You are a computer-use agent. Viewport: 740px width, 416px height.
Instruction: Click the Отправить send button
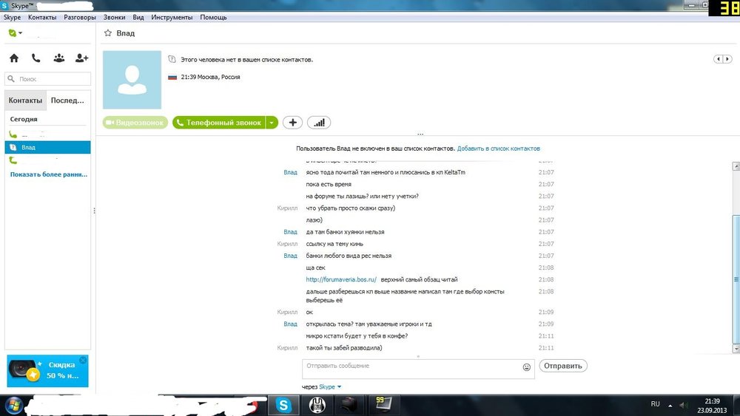[x=562, y=366]
